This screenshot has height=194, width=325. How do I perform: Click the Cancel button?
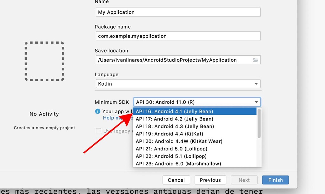[x=176, y=180]
